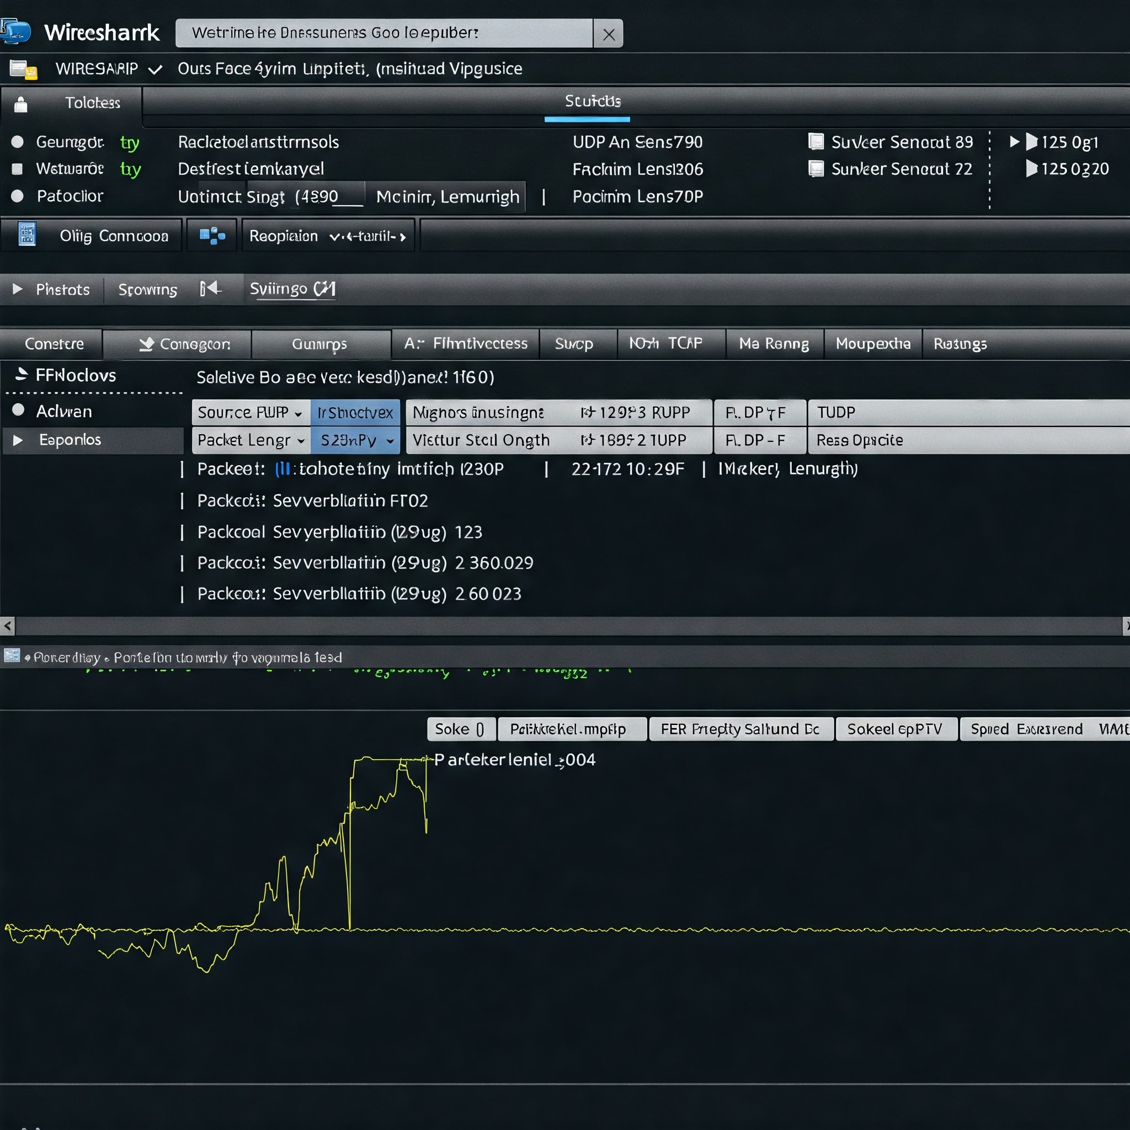
Task: Click the horizontal scrollbar left arrow
Action: pos(7,626)
